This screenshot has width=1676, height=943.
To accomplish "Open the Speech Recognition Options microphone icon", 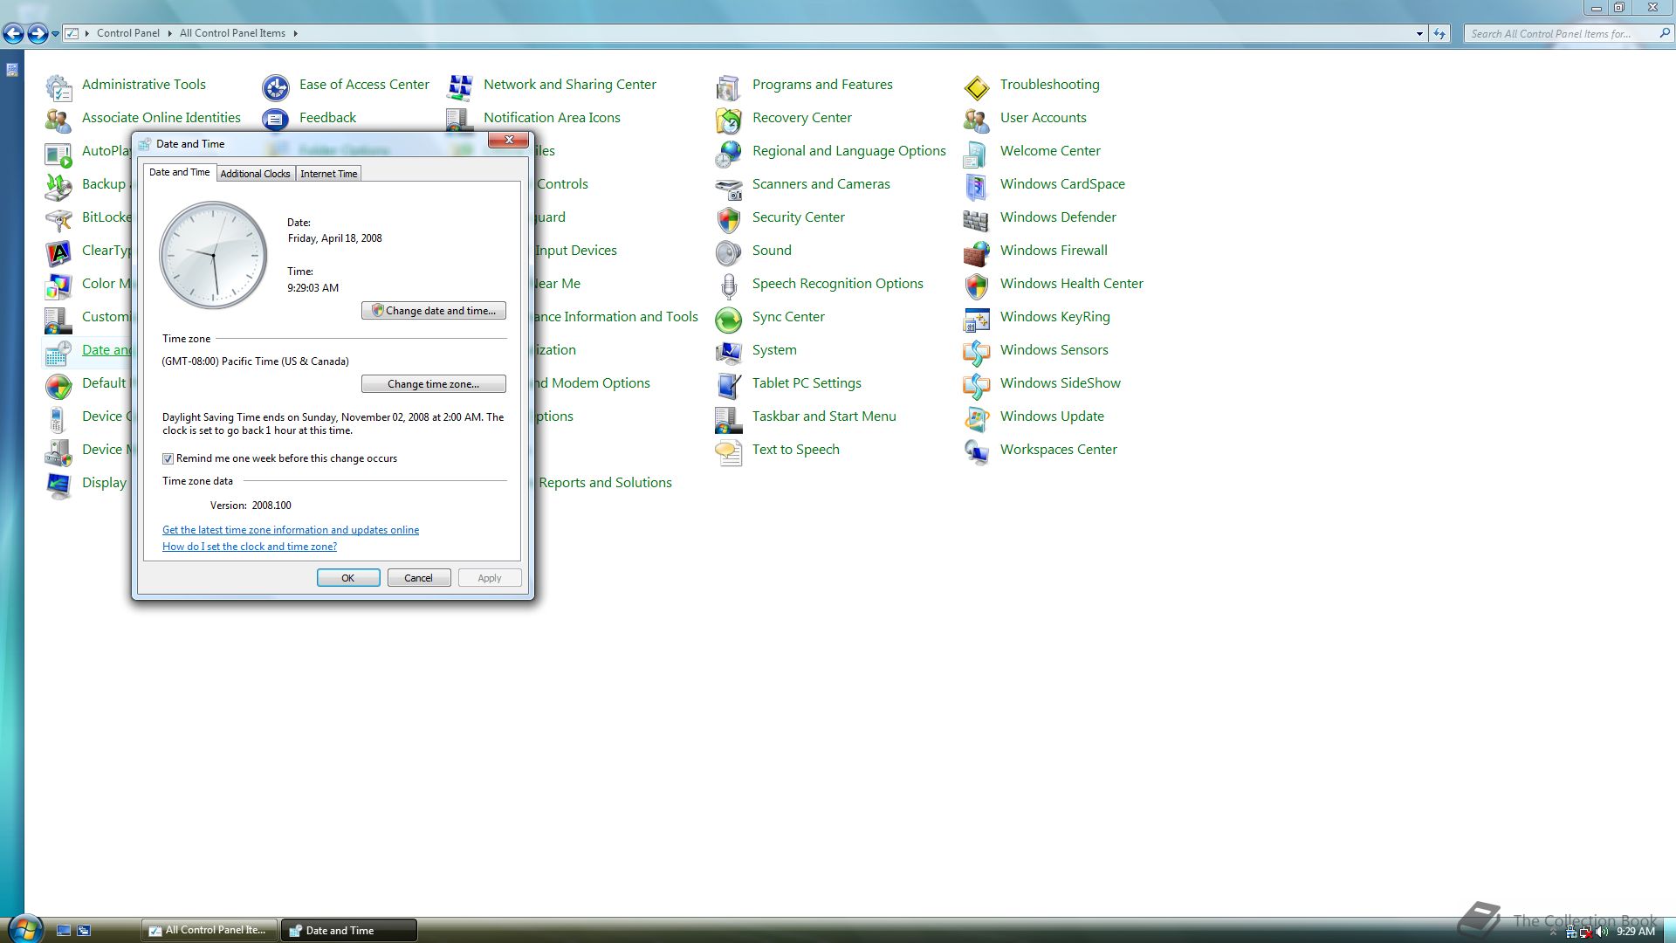I will pos(729,286).
